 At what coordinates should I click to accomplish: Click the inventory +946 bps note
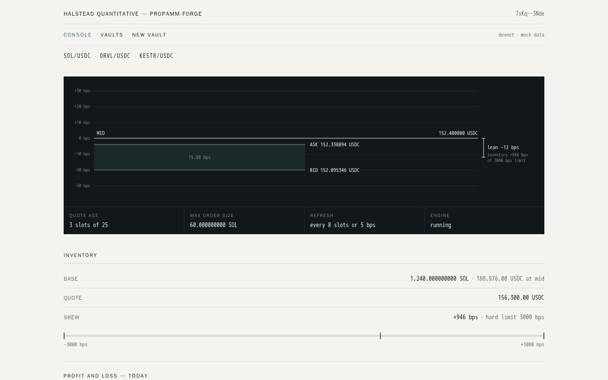pyautogui.click(x=507, y=158)
